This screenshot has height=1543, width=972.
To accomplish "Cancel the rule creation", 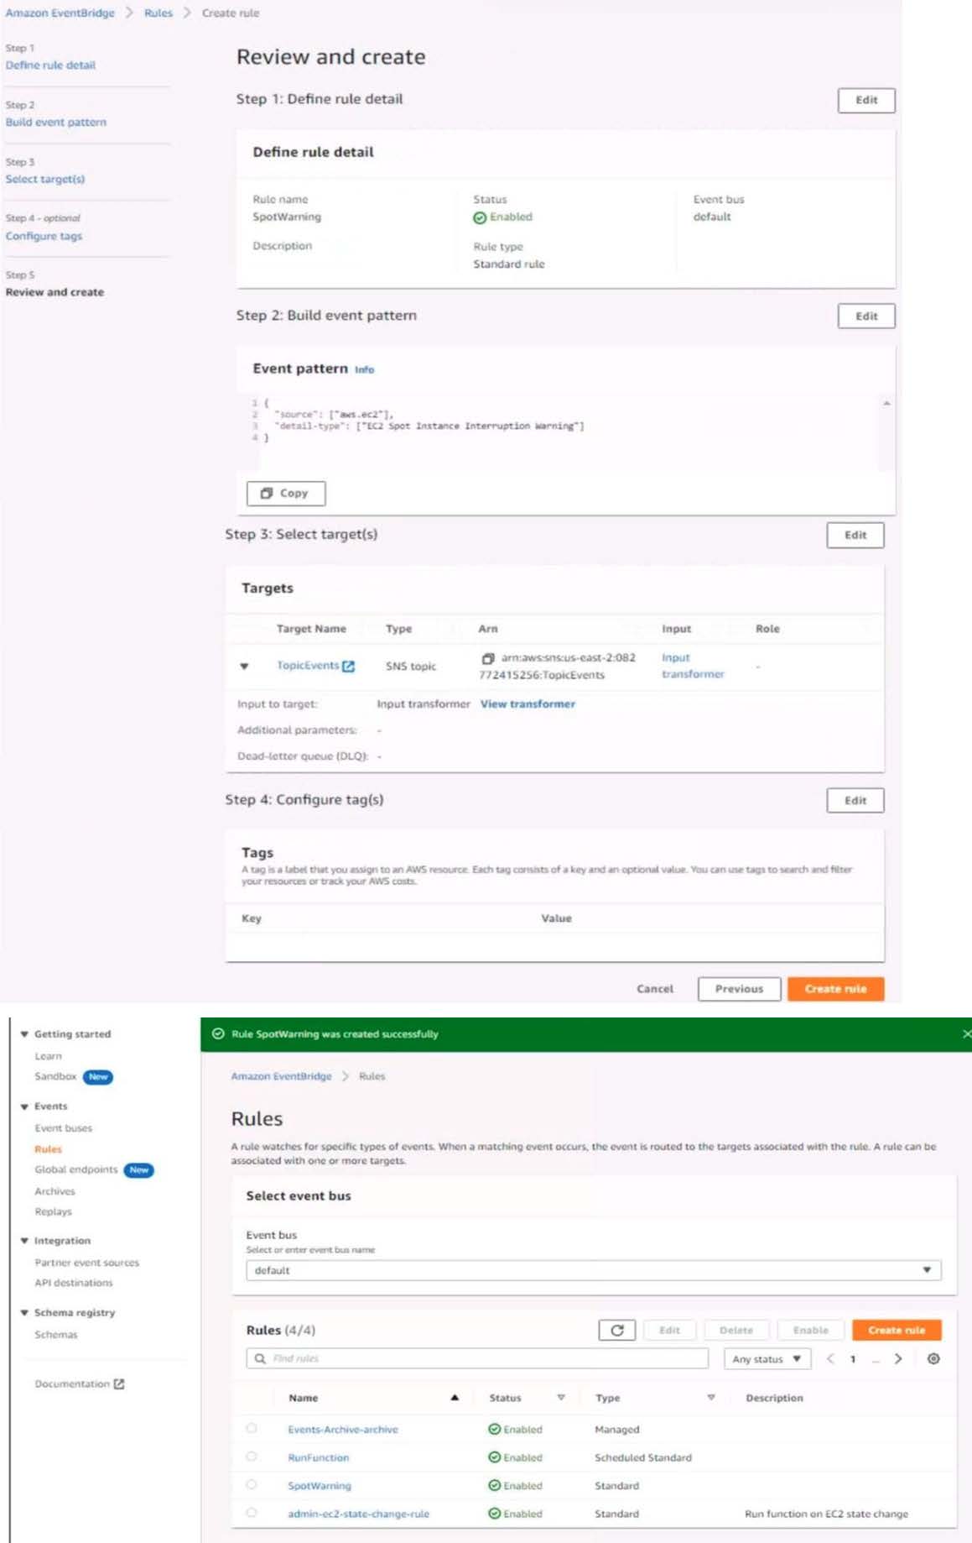I will click(x=655, y=989).
